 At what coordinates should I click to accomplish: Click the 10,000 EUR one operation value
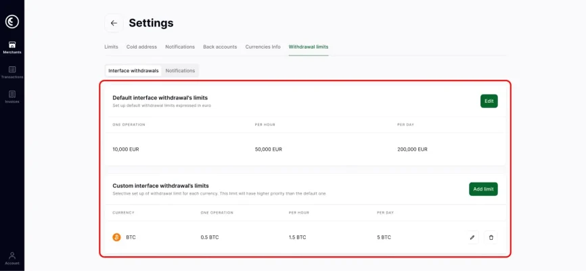click(x=126, y=149)
